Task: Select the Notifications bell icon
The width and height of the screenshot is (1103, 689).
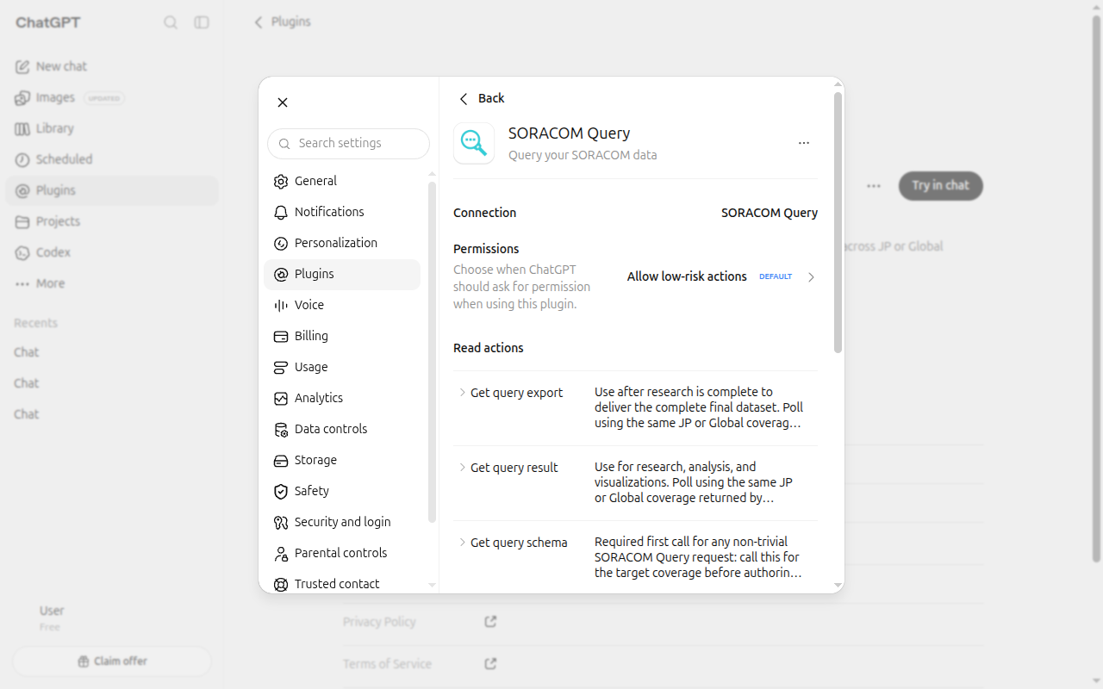Action: [x=281, y=212]
